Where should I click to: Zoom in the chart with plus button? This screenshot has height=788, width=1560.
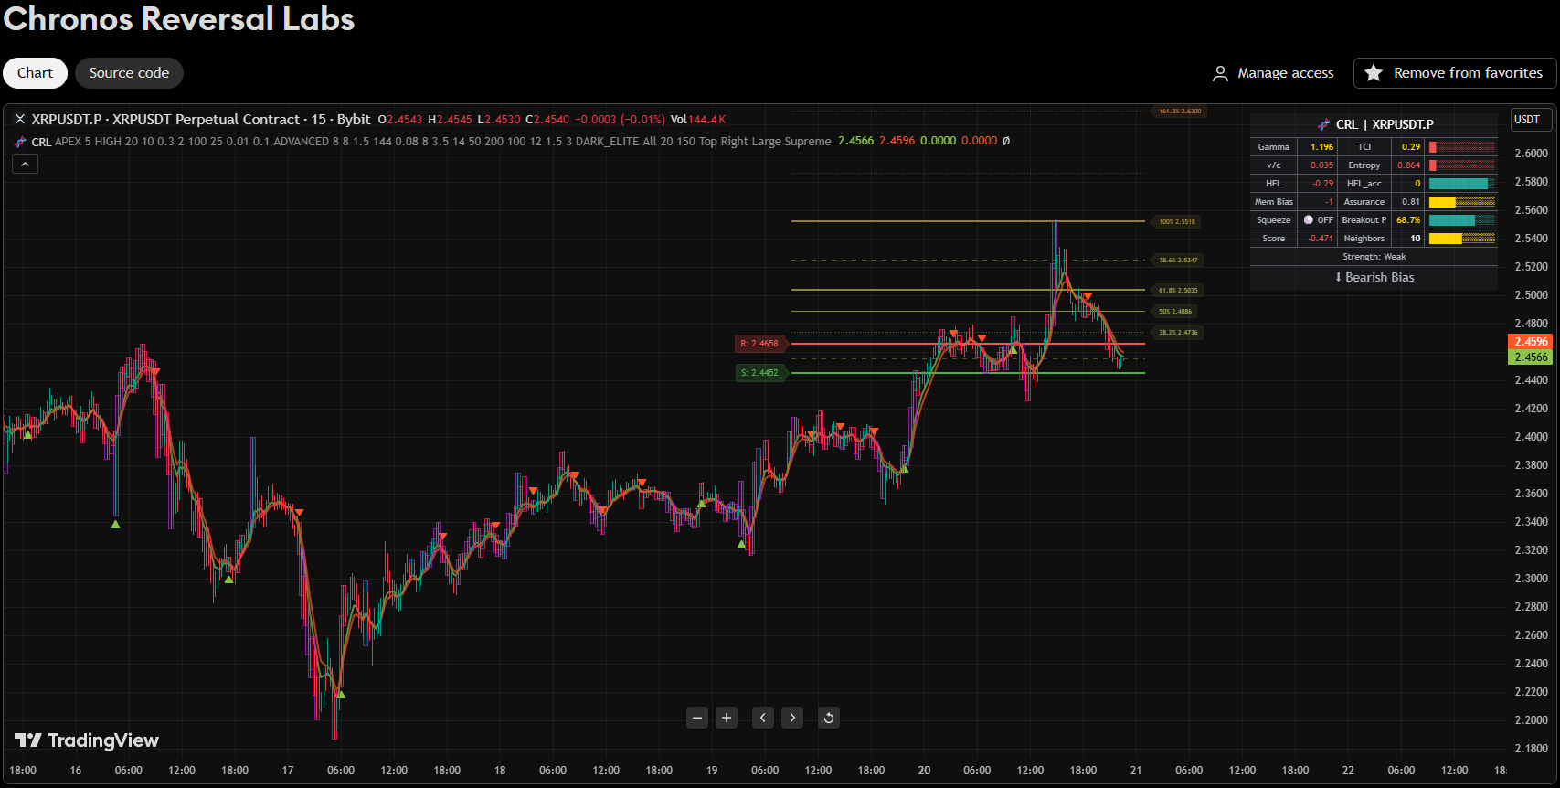click(727, 718)
